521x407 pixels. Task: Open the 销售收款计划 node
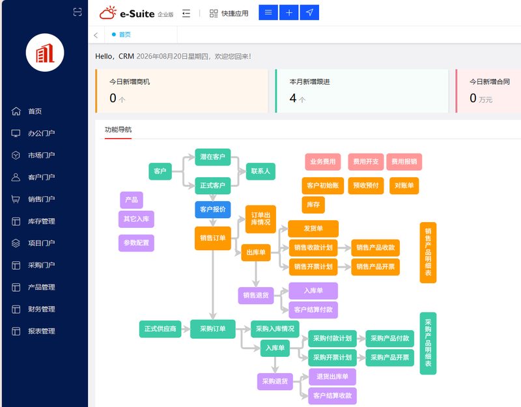click(x=313, y=247)
